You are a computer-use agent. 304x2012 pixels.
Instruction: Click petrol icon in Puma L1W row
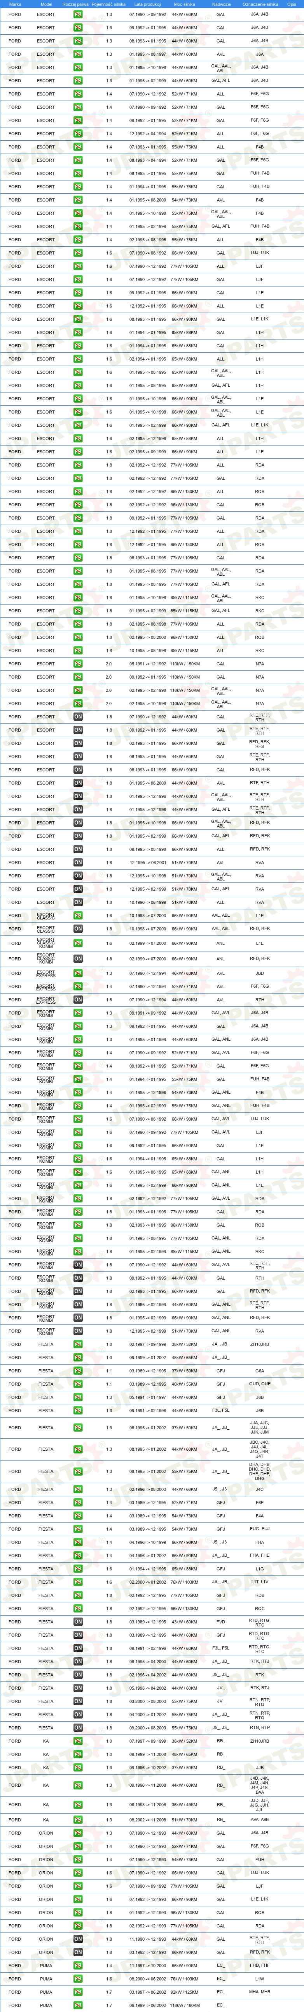pos(78,1979)
